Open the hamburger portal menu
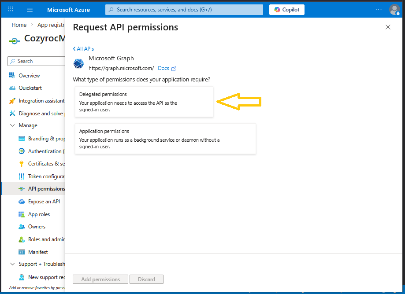The height and width of the screenshot is (294, 405). (x=30, y=10)
